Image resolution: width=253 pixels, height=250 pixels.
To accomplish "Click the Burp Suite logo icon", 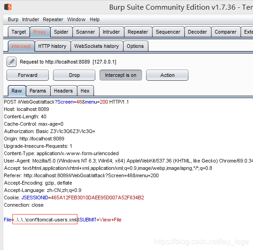I will [x=8, y=7].
